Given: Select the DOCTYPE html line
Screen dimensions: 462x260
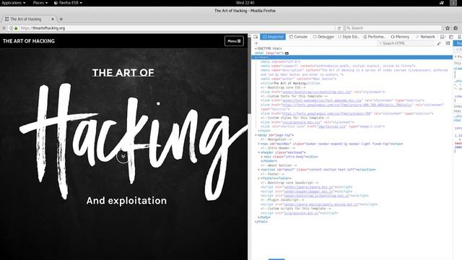Looking at the screenshot, I should pos(268,48).
